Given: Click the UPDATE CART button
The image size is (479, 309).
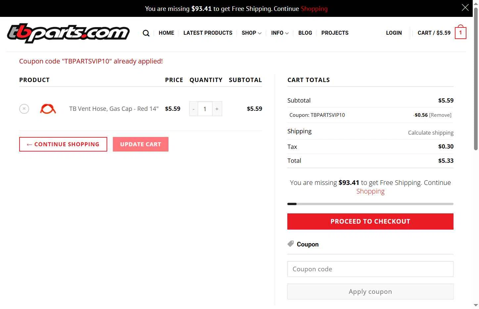Looking at the screenshot, I should [141, 144].
